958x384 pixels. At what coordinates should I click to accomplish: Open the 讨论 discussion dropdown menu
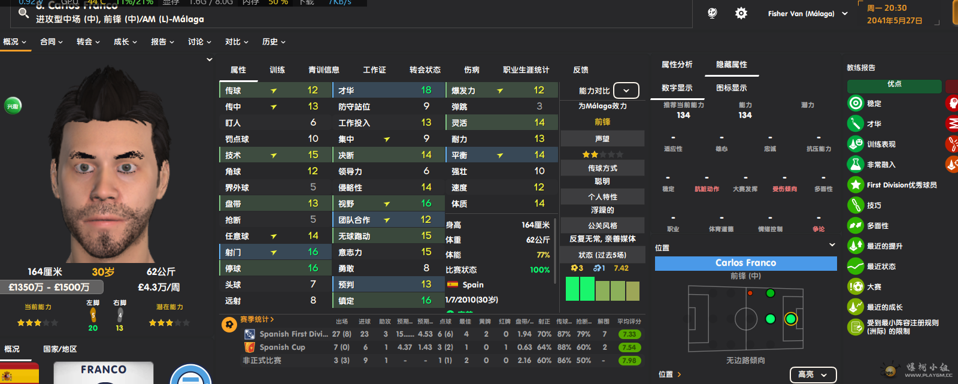tap(200, 42)
